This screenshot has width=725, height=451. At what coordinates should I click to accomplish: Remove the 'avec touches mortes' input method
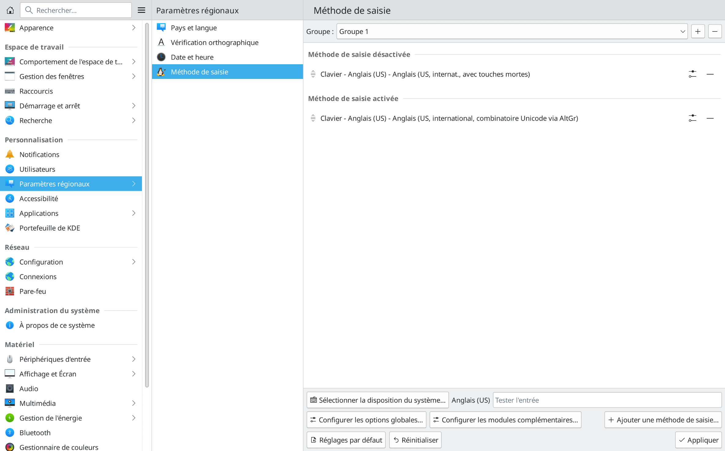pyautogui.click(x=710, y=74)
